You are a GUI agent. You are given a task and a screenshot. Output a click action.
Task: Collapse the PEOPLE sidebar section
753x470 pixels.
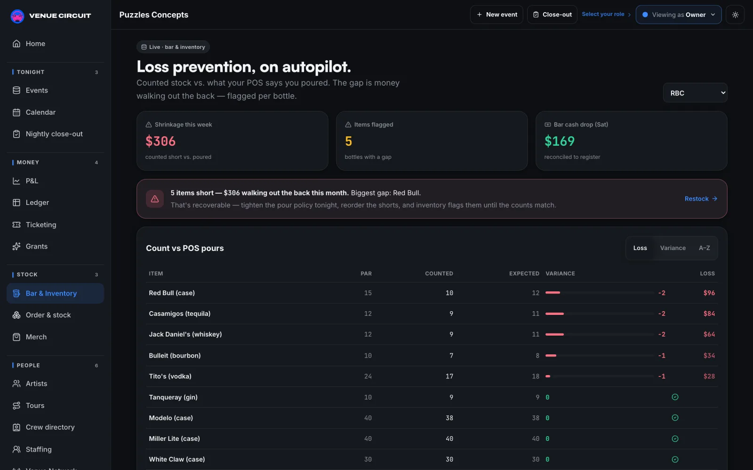coord(56,365)
